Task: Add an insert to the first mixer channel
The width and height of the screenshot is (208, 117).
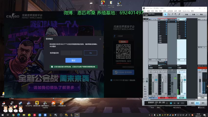Action: tap(155, 19)
